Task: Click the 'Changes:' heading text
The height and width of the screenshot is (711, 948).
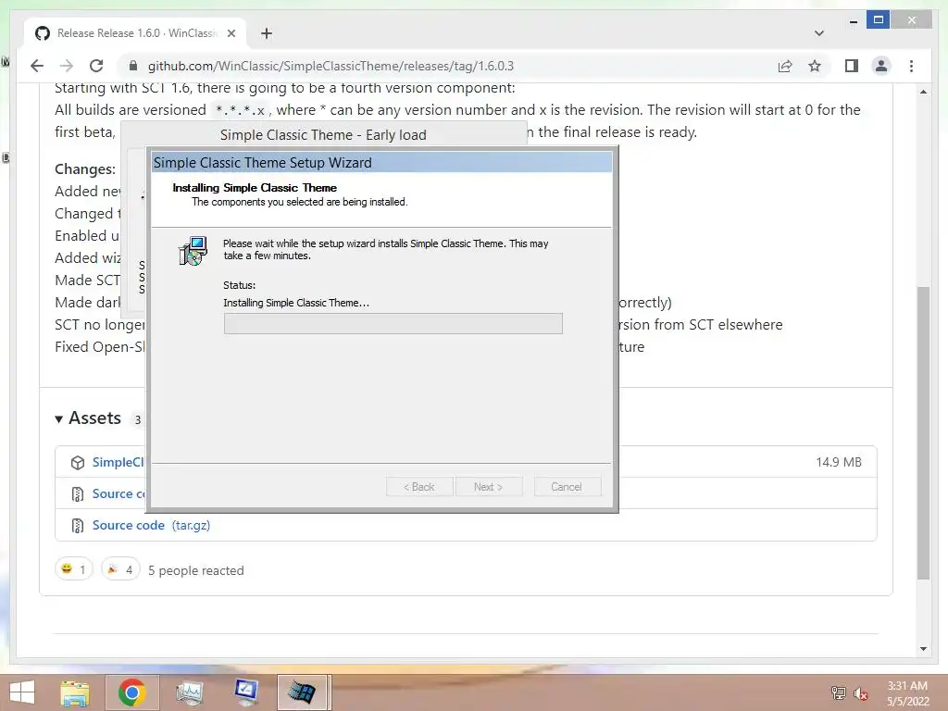Action: tap(85, 169)
